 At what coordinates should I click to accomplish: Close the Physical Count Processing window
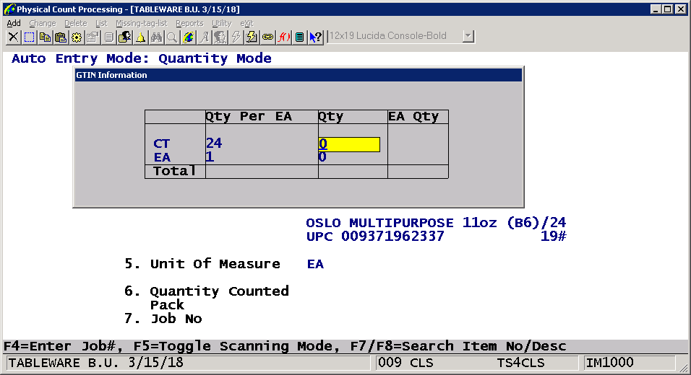680,9
